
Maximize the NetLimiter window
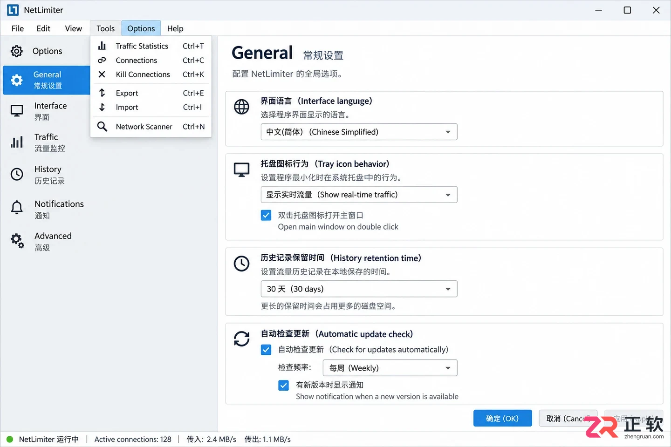pos(627,10)
